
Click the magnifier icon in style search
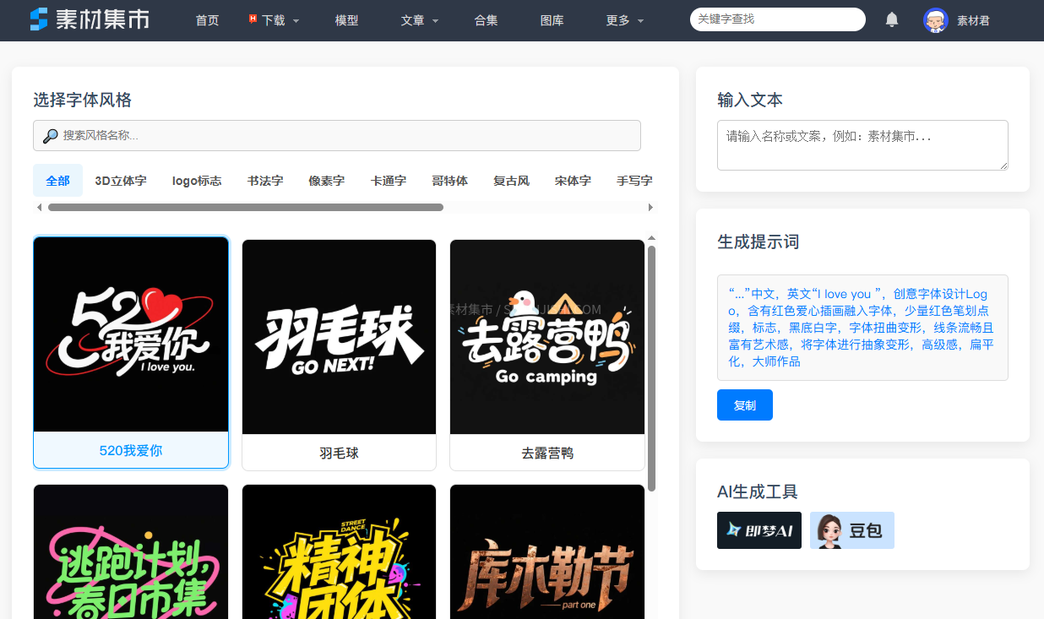50,136
